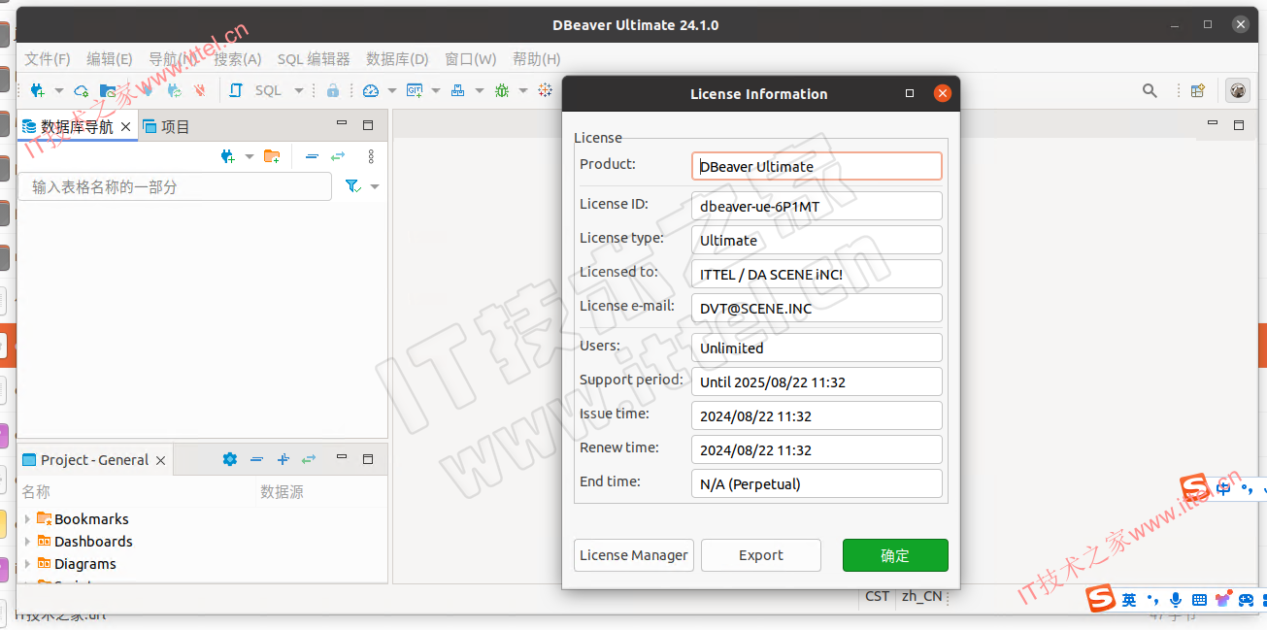The image size is (1267, 630).
Task: Open the SQL 编辑器 menu
Action: 314,59
